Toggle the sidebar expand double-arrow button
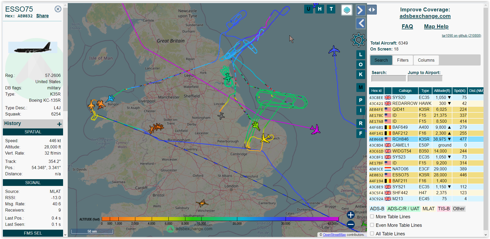 [x=372, y=10]
